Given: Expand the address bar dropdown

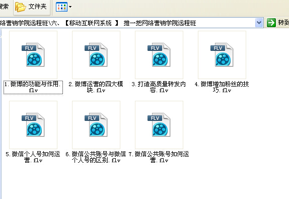Looking at the screenshot, I should pyautogui.click(x=259, y=23).
